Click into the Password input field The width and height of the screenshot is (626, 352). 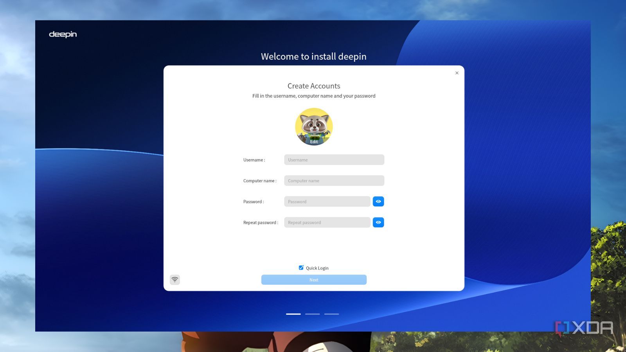point(327,201)
